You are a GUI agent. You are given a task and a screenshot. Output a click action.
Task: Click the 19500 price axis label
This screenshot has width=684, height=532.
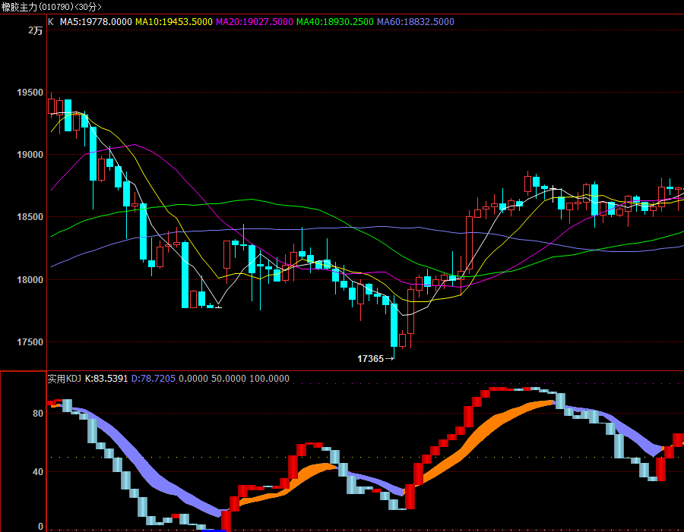30,93
